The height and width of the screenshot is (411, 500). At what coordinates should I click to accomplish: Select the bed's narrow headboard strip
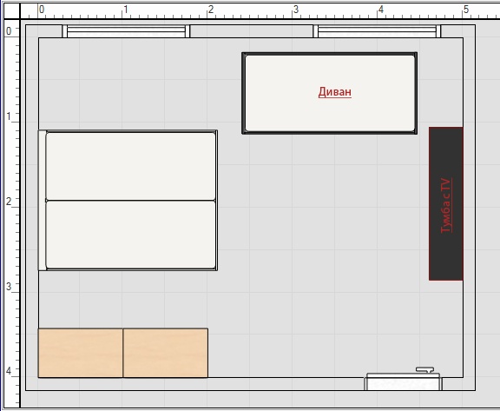point(42,201)
